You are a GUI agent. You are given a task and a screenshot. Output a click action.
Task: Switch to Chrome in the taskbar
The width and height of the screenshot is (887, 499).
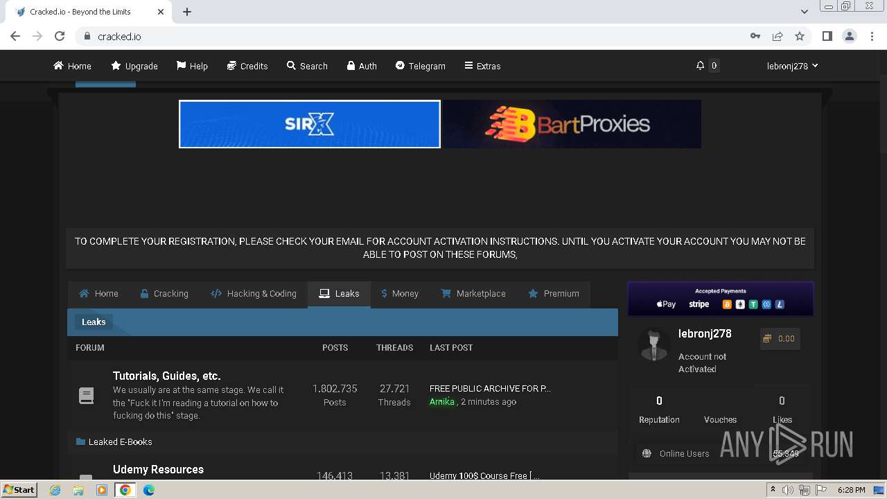tap(125, 490)
